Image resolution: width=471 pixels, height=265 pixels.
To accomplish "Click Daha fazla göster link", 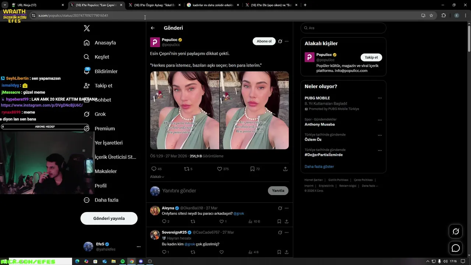I will 319,167.
